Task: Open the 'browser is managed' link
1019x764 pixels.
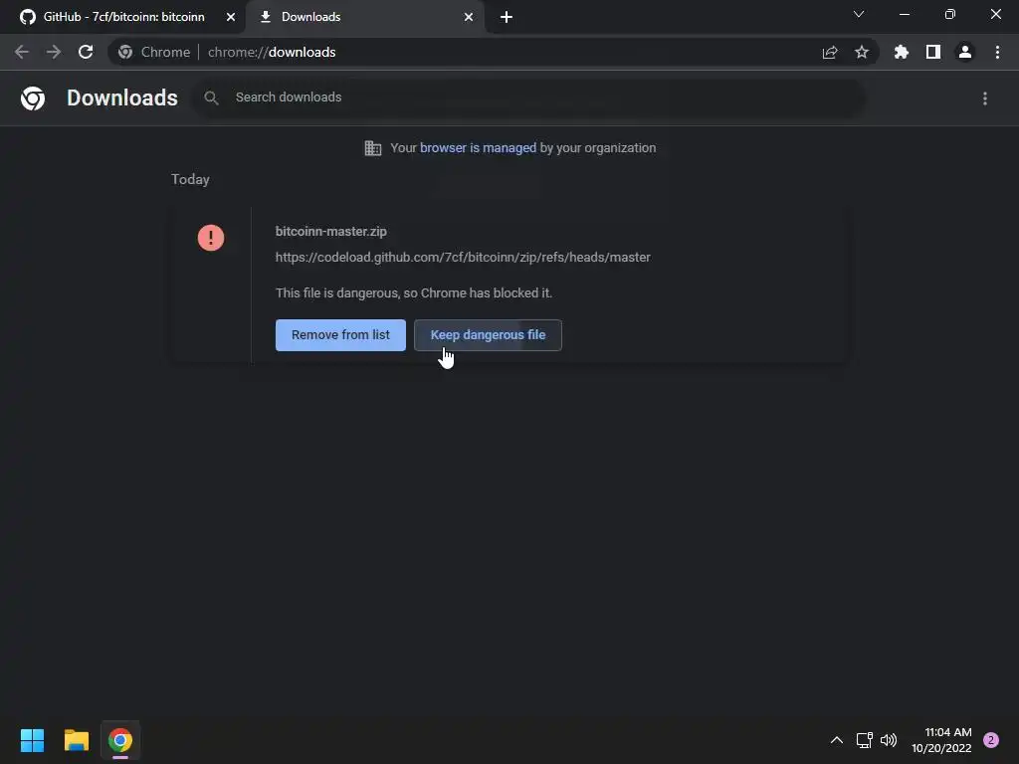Action: pyautogui.click(x=478, y=148)
